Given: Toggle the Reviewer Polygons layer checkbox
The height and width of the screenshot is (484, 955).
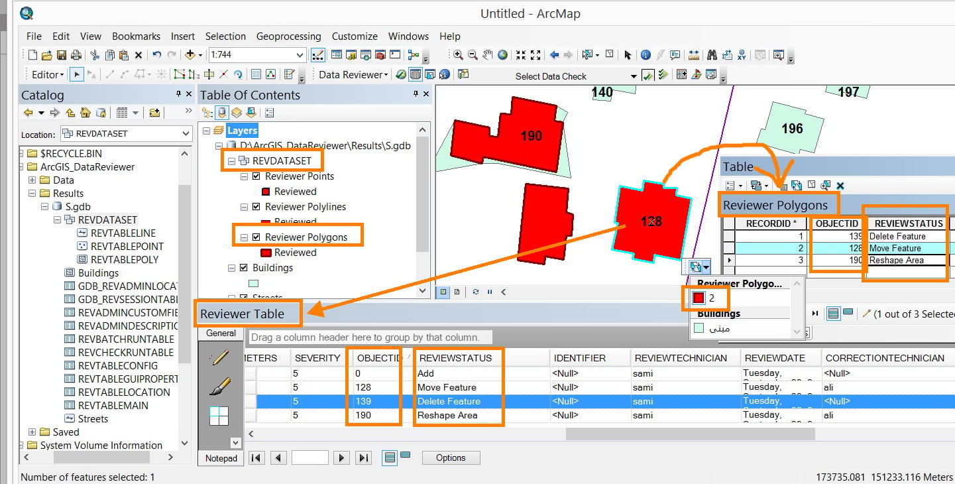Looking at the screenshot, I should [x=256, y=237].
